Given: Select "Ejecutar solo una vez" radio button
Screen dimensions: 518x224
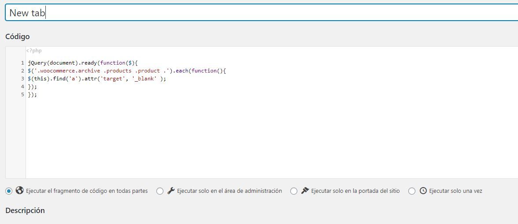Looking at the screenshot, I should pyautogui.click(x=412, y=191).
